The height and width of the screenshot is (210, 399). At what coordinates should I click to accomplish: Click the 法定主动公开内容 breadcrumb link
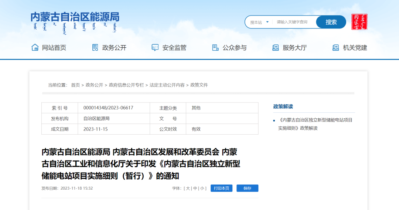(x=167, y=85)
